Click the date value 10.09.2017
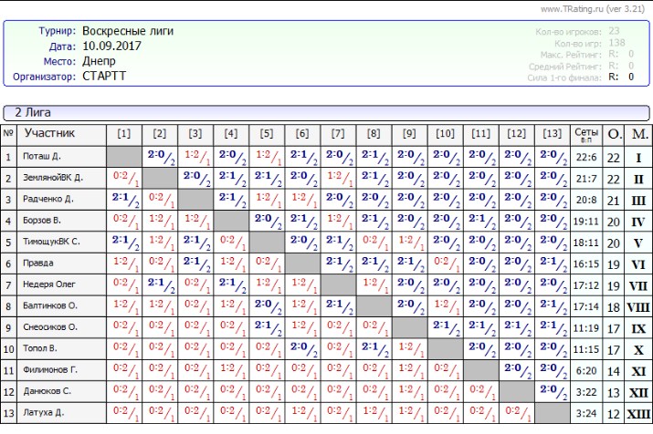Image resolution: width=653 pixels, height=434 pixels. point(114,46)
